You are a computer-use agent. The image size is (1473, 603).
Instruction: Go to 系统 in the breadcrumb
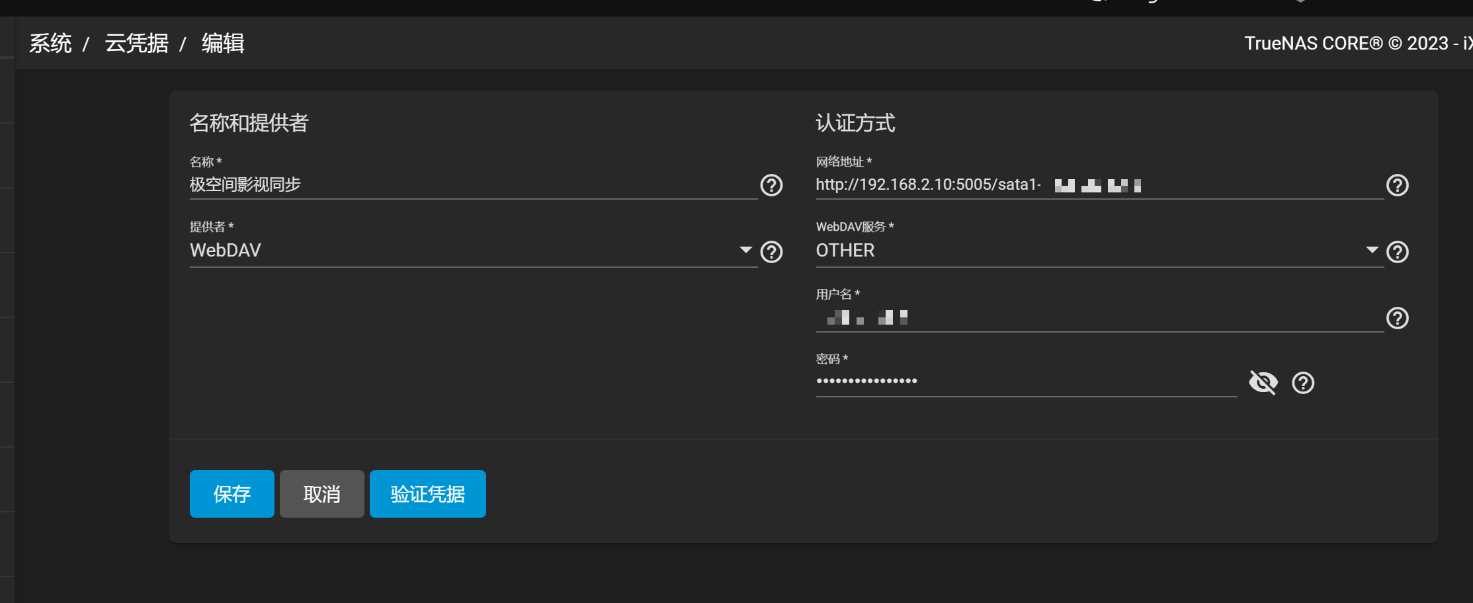click(x=50, y=44)
